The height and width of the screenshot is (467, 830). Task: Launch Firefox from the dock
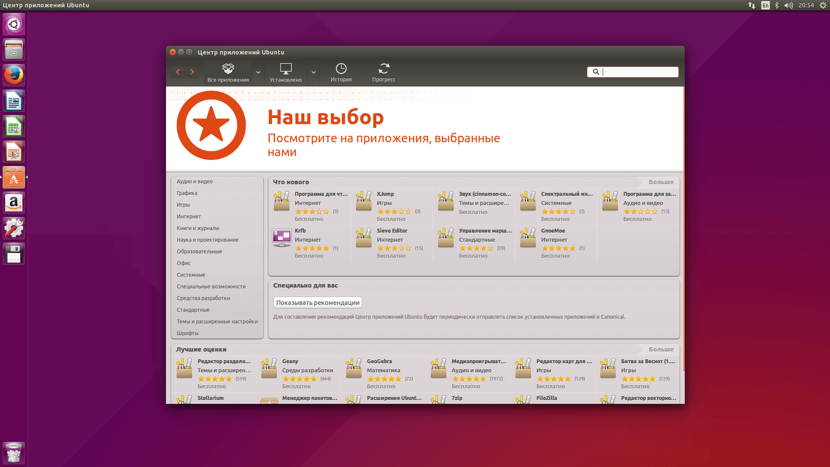click(14, 75)
